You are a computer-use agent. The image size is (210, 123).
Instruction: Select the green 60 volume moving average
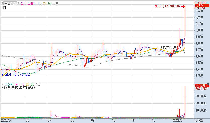click(32, 84)
